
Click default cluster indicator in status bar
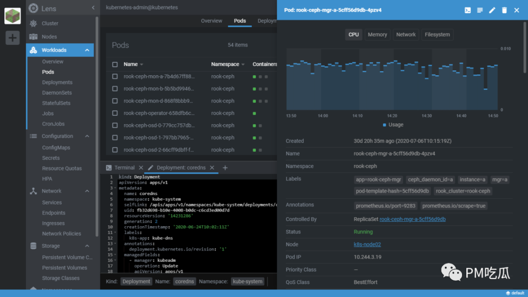point(515,293)
